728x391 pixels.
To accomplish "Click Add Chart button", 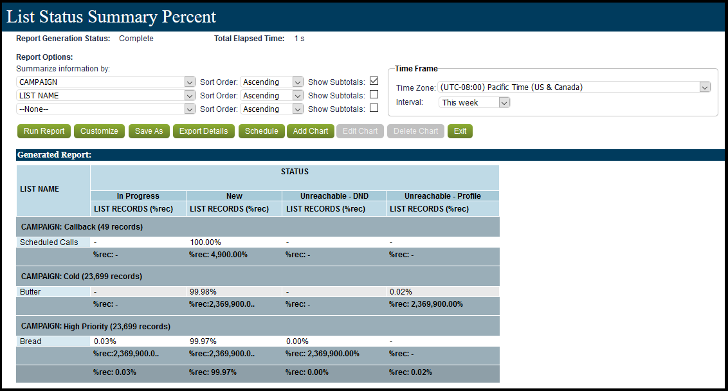I will 311,131.
